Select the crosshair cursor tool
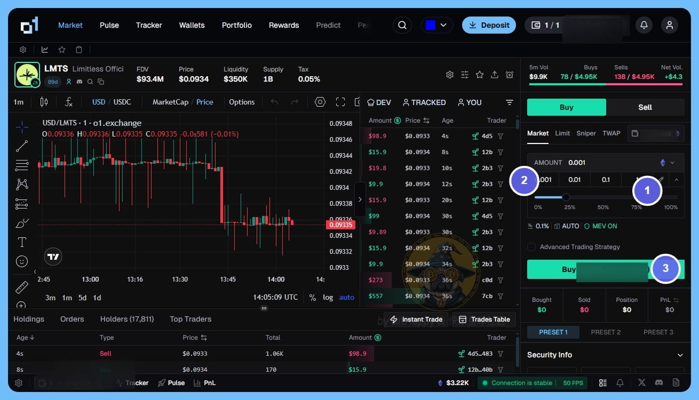The image size is (699, 400). tap(22, 126)
